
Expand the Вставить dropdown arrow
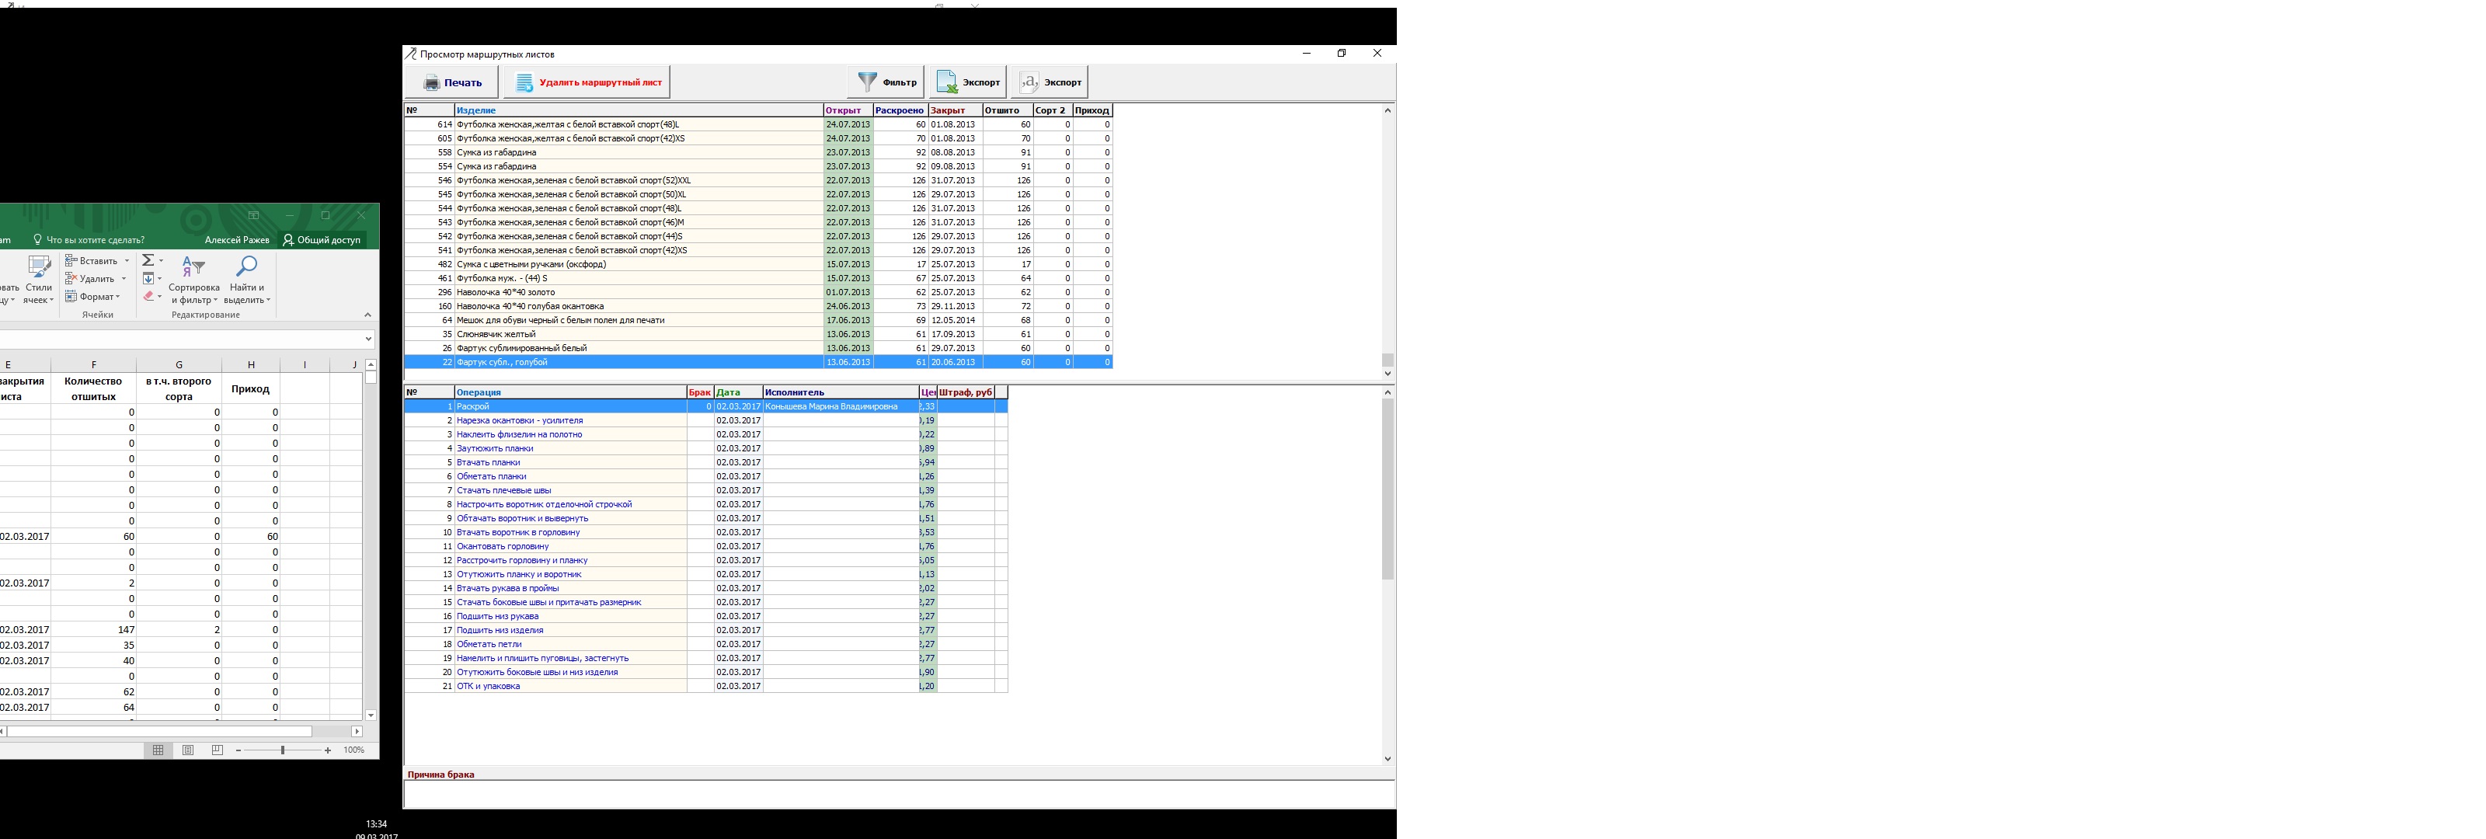pos(127,261)
